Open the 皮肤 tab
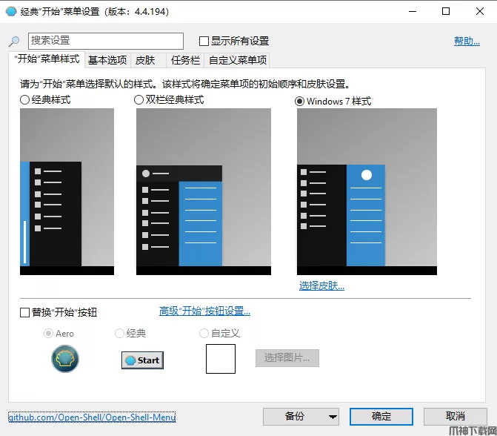This screenshot has width=497, height=436. pyautogui.click(x=145, y=60)
